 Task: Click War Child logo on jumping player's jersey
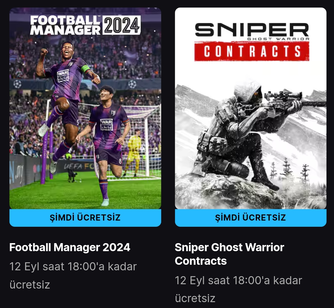63,76
